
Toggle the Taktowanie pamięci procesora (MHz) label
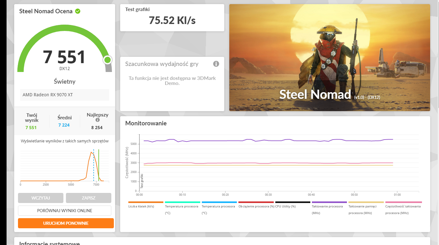coord(362,210)
